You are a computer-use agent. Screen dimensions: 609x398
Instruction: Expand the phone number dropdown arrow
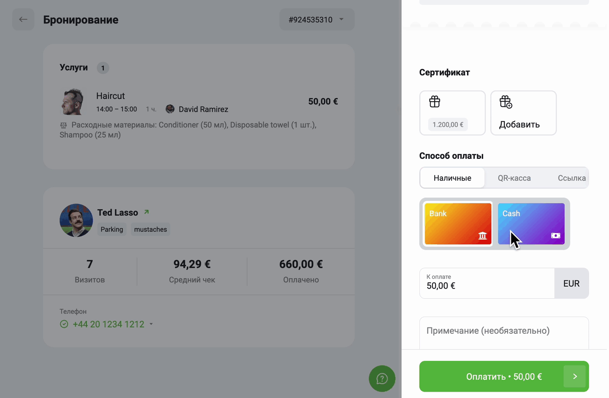click(151, 324)
